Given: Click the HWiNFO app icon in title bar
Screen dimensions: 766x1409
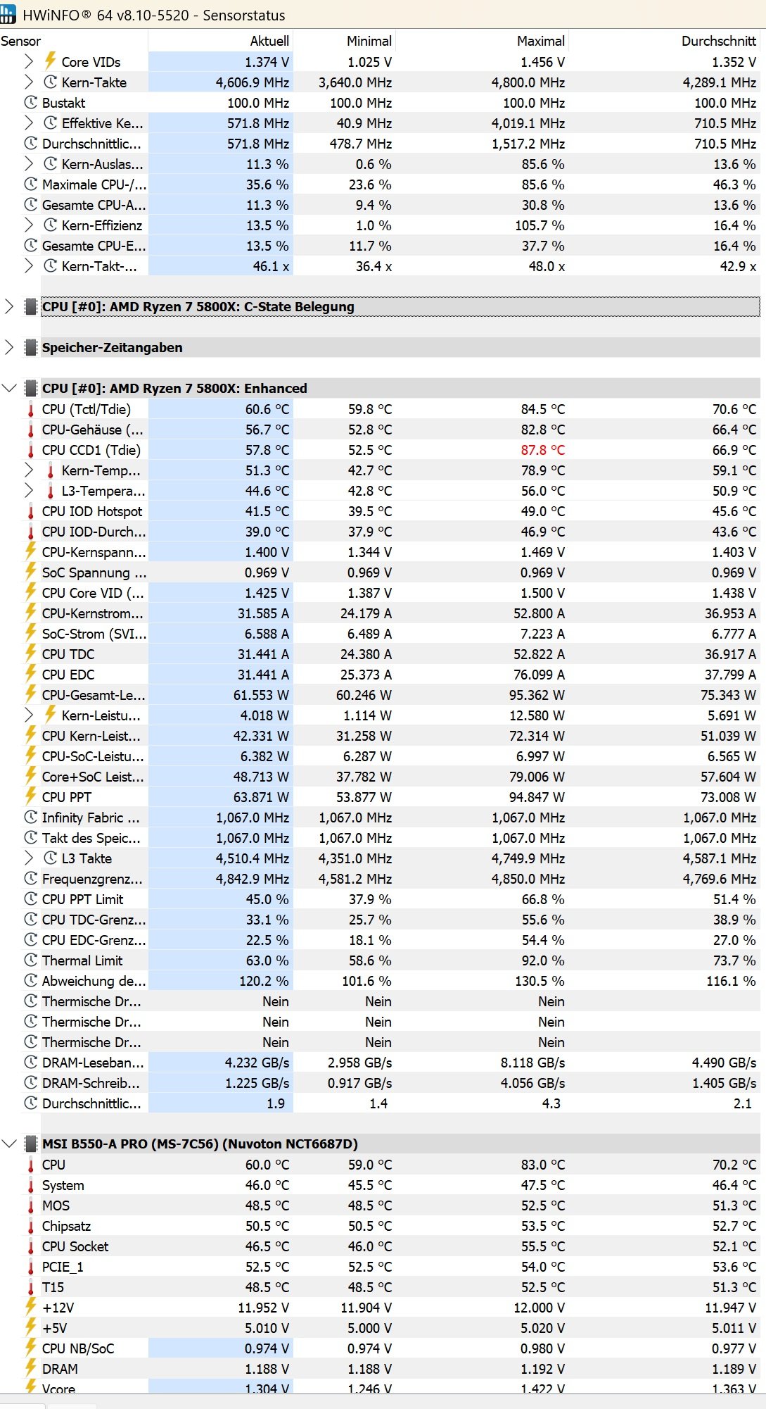Looking at the screenshot, I should 8,15.
